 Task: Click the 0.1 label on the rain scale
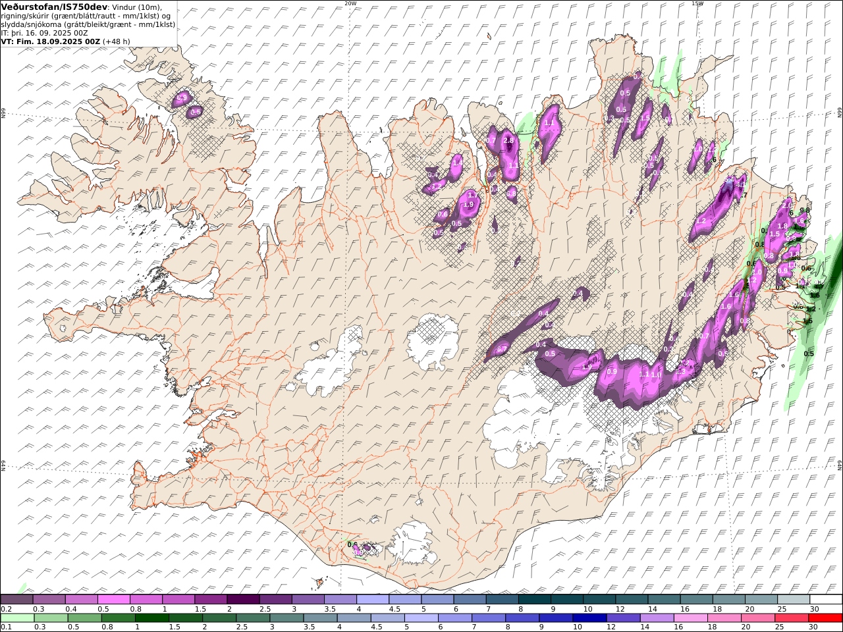click(x=5, y=627)
